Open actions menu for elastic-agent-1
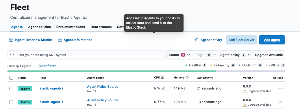This screenshot has height=112, width=300. point(280,102)
